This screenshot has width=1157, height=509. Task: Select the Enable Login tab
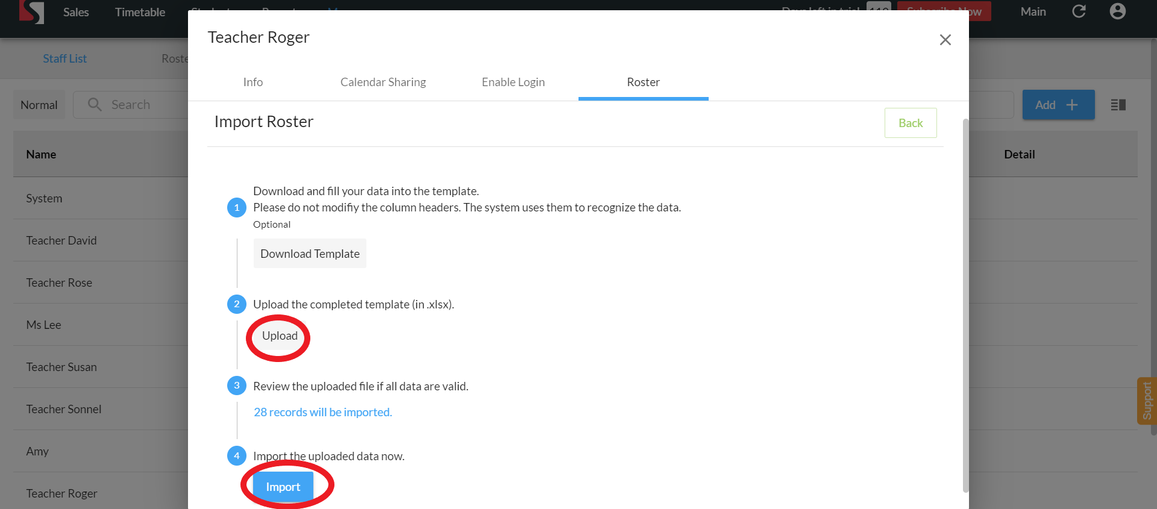pyautogui.click(x=513, y=82)
